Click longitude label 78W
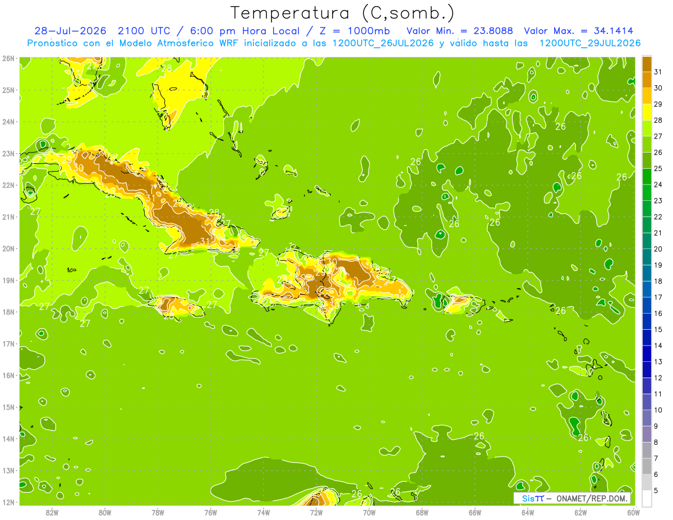Screen dimensions: 673x520 [158, 512]
